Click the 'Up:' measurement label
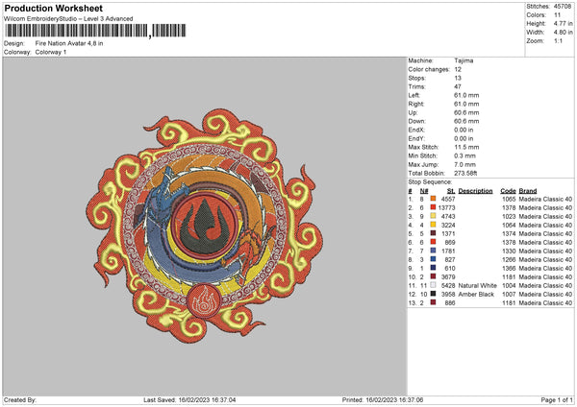The image size is (577, 407). click(x=413, y=112)
